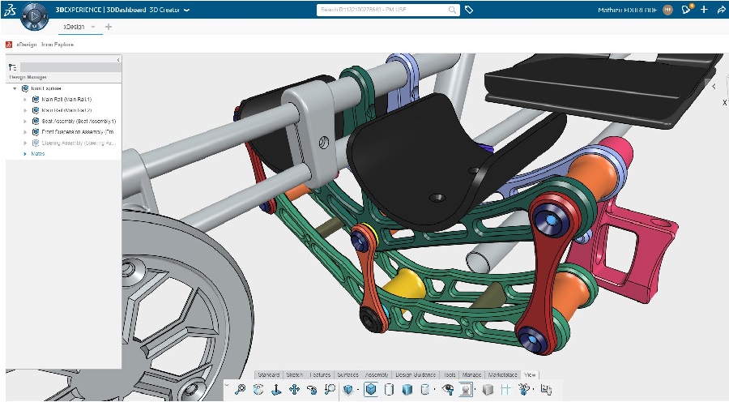Click the user avatar in the header

click(x=667, y=11)
